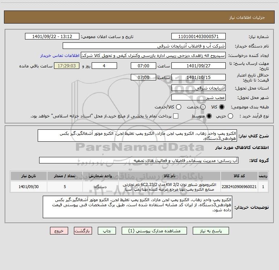This screenshot has width=279, height=270.
Task: Click product code 2282410906960021 cell
Action: (x=239, y=187)
